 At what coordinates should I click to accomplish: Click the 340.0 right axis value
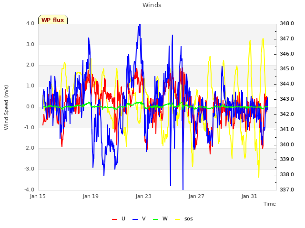tap(287, 144)
